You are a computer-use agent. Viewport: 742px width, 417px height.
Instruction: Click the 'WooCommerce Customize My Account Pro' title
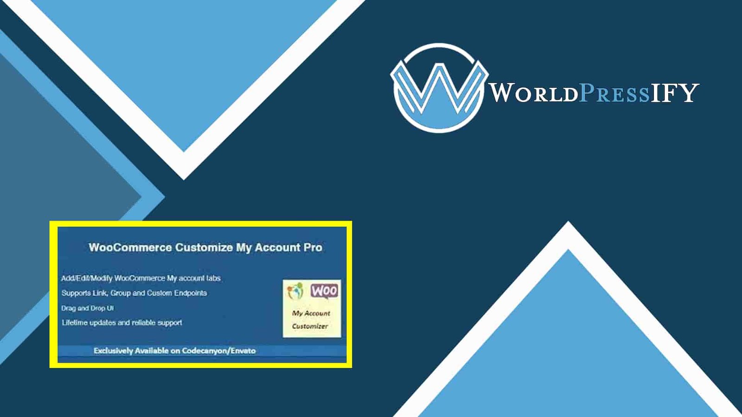click(205, 247)
